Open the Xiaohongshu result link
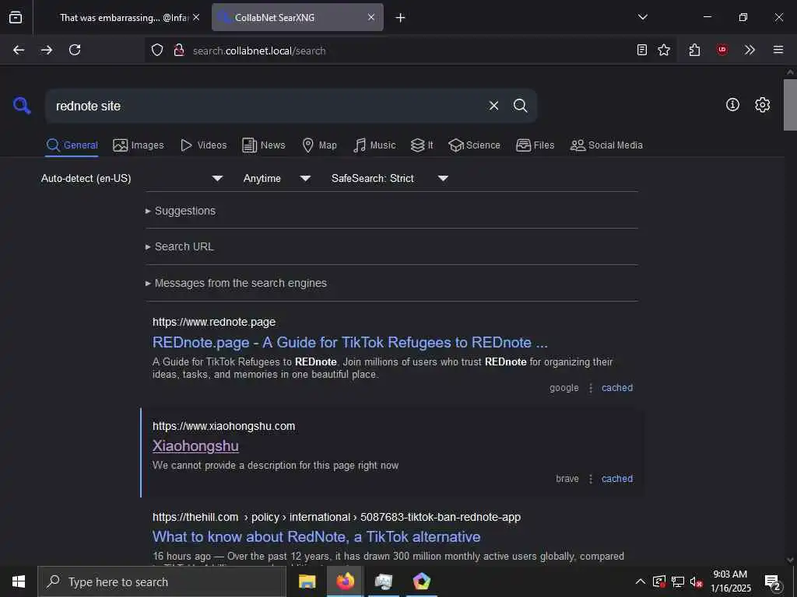797x597 pixels. [195, 445]
